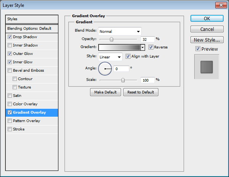Turn off the Preview checkbox

click(197, 49)
